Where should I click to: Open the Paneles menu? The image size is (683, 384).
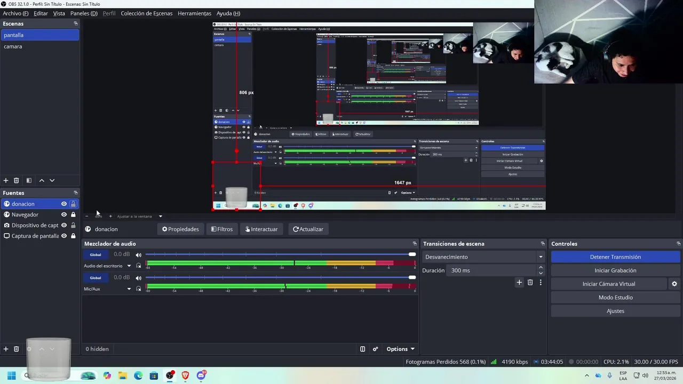(x=84, y=13)
